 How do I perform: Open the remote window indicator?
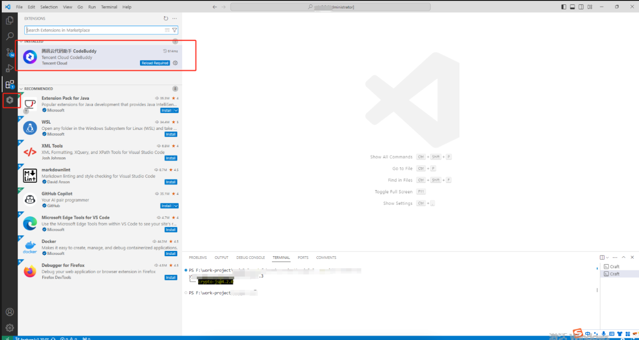pyautogui.click(x=7, y=338)
